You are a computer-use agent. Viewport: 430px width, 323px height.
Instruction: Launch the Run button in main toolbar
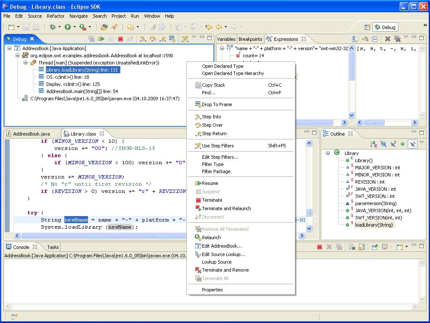tap(67, 27)
